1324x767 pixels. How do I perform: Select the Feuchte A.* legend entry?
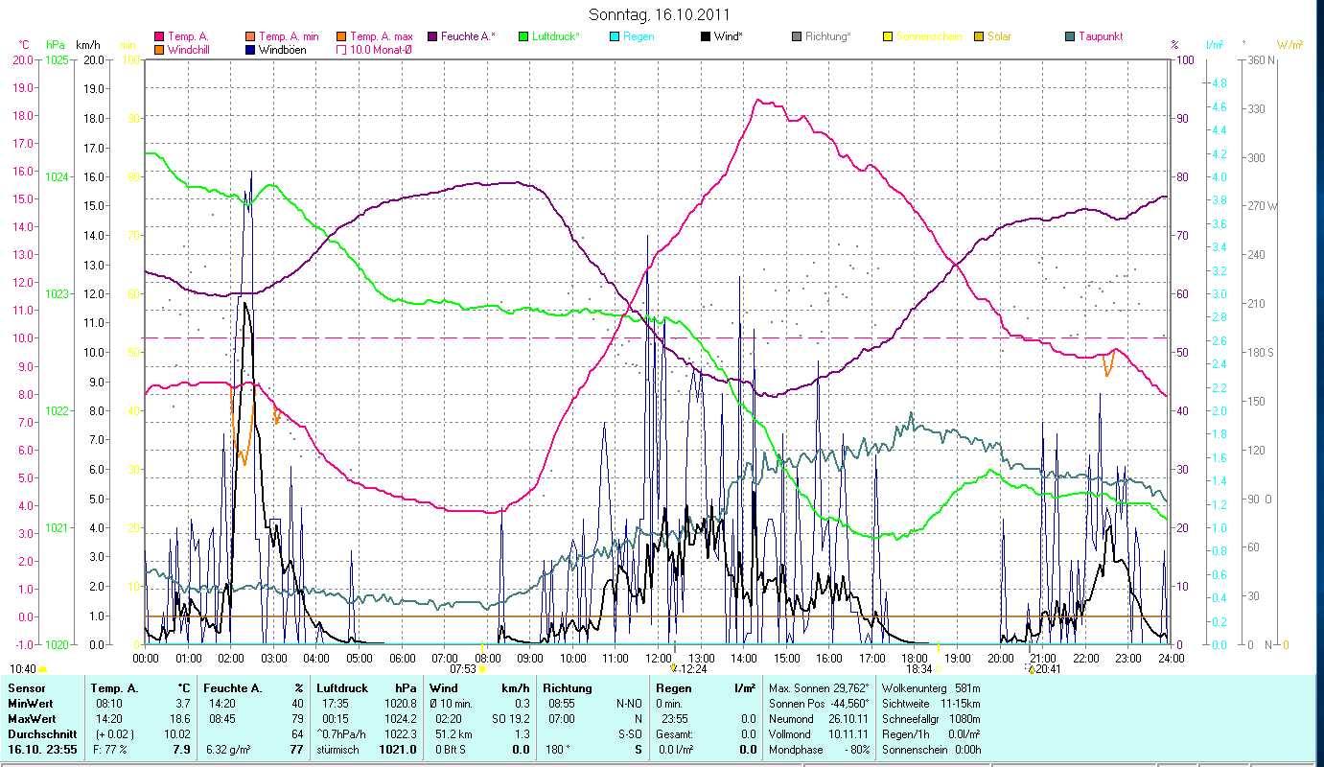point(467,36)
